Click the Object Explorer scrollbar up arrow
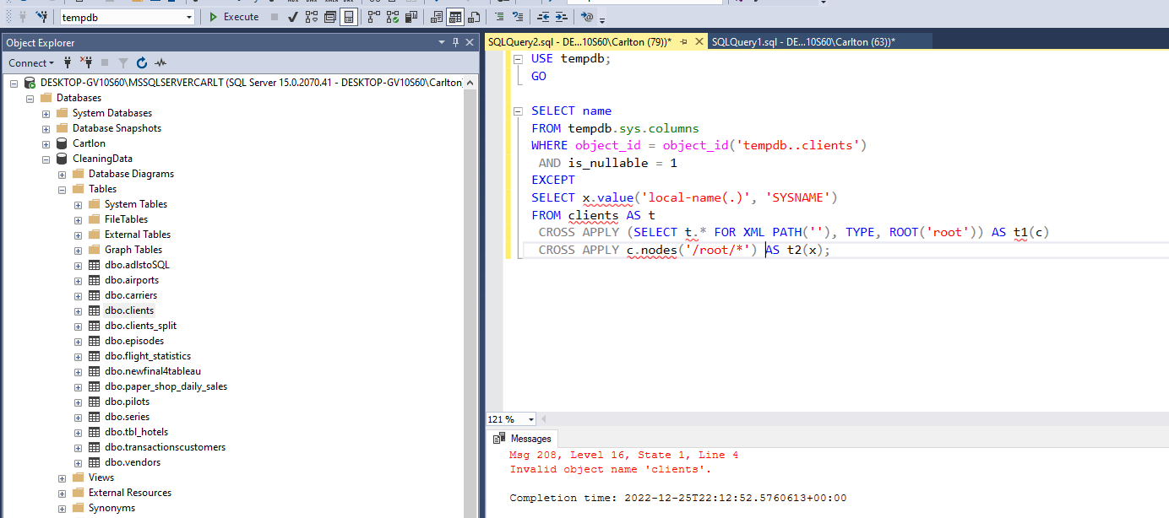Image resolution: width=1169 pixels, height=518 pixels. (471, 82)
